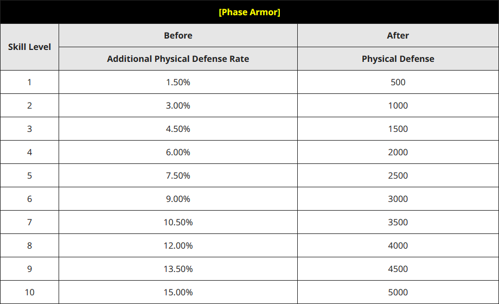This screenshot has width=499, height=304.
Task: Click skill level 10 cell
Action: (30, 292)
